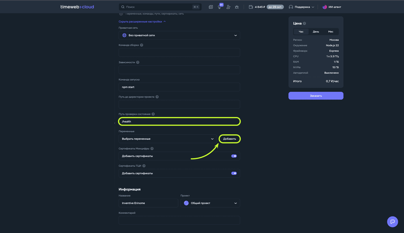Toggle Сертификаты ТЦИ switch
The width and height of the screenshot is (404, 233).
[234, 173]
